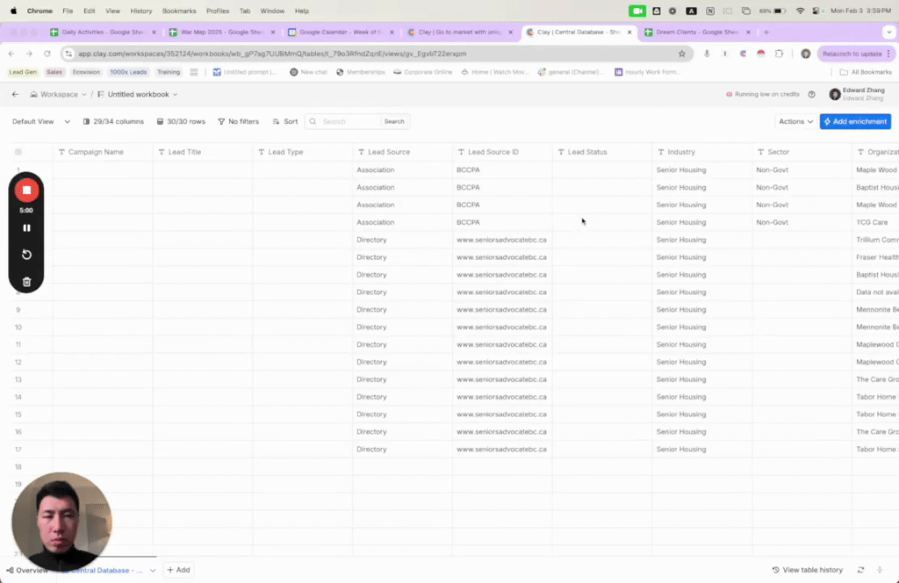Click the Add enrichment button
The image size is (899, 583).
pos(854,122)
